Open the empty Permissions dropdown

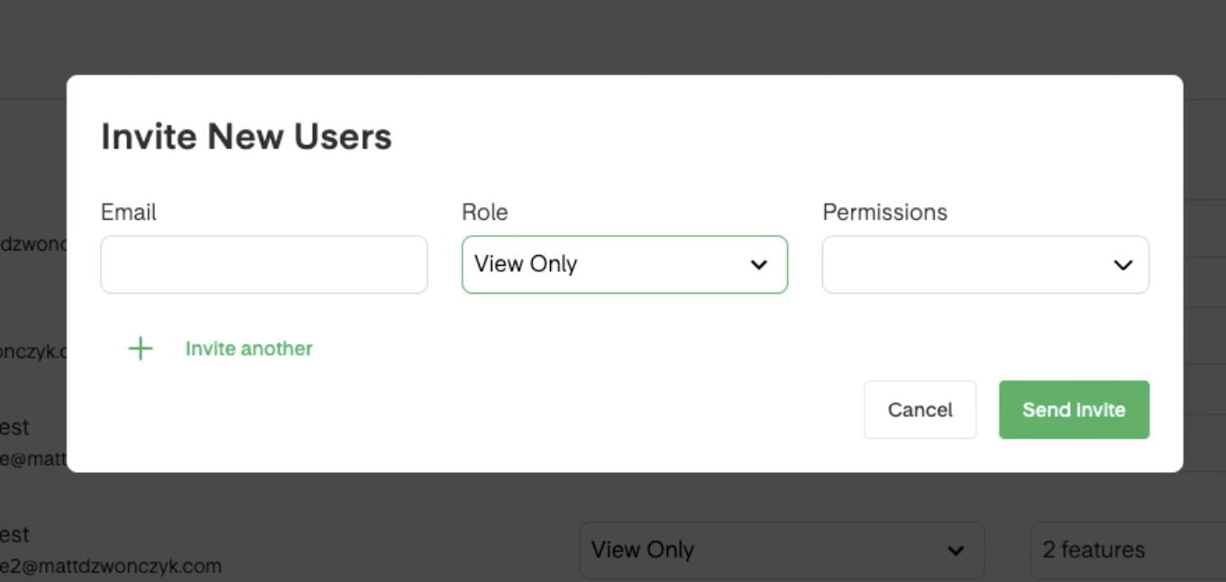coord(984,265)
